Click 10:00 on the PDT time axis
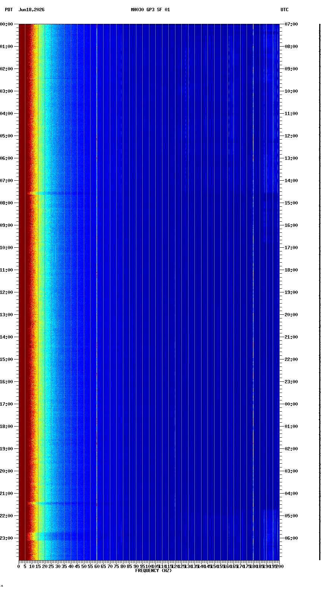This screenshot has width=336, height=590. pyautogui.click(x=6, y=248)
